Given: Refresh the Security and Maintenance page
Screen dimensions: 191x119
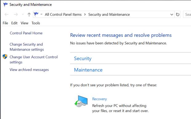Looking at the screenshot, I should click(x=177, y=14).
